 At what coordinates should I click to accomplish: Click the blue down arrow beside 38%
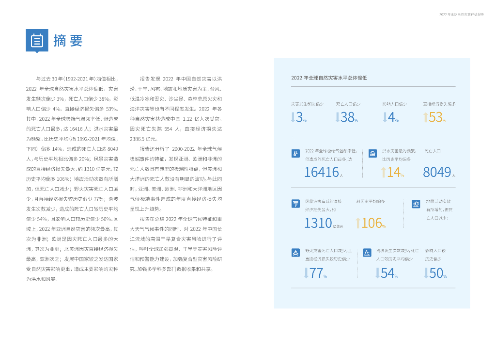[338, 117]
